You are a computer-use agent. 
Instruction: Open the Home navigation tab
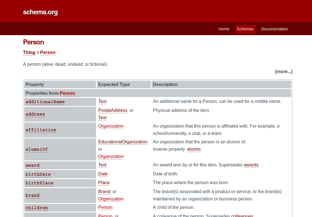point(224,29)
